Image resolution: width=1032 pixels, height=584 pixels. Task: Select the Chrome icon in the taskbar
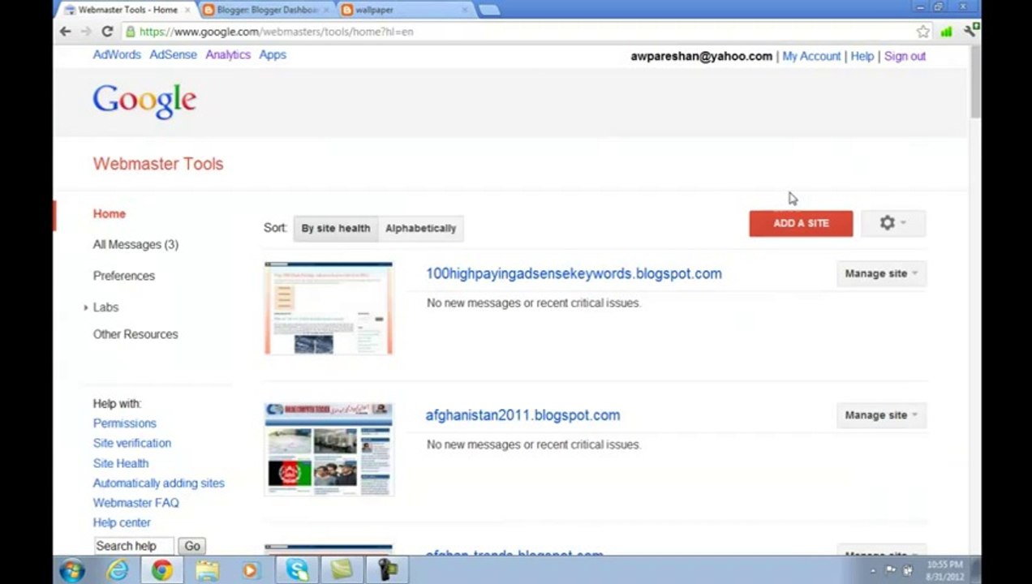point(162,570)
